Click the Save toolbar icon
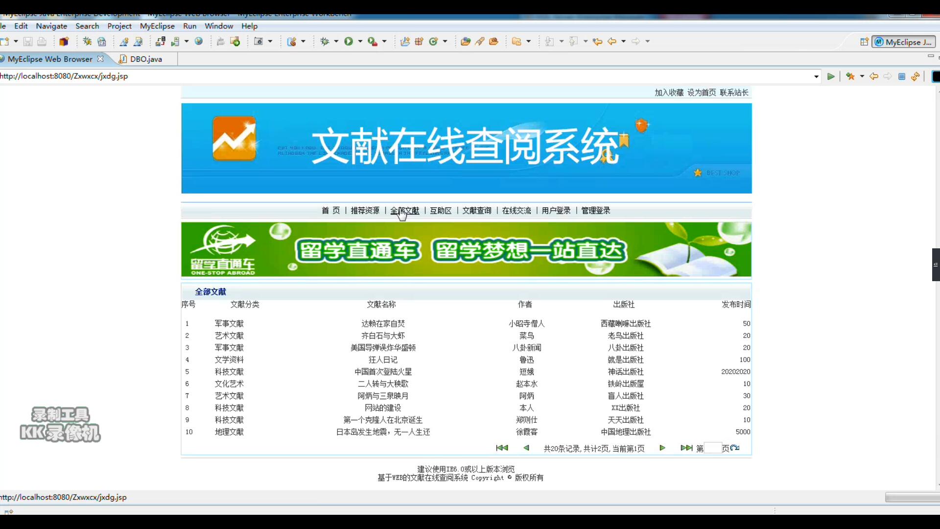 point(28,42)
